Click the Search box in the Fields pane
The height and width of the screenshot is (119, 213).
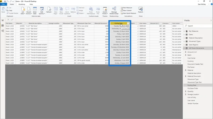[x=198, y=26]
